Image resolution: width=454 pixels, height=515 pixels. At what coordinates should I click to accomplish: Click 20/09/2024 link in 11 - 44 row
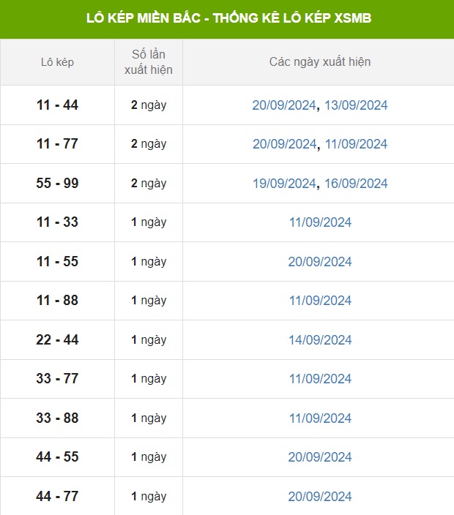tap(283, 105)
